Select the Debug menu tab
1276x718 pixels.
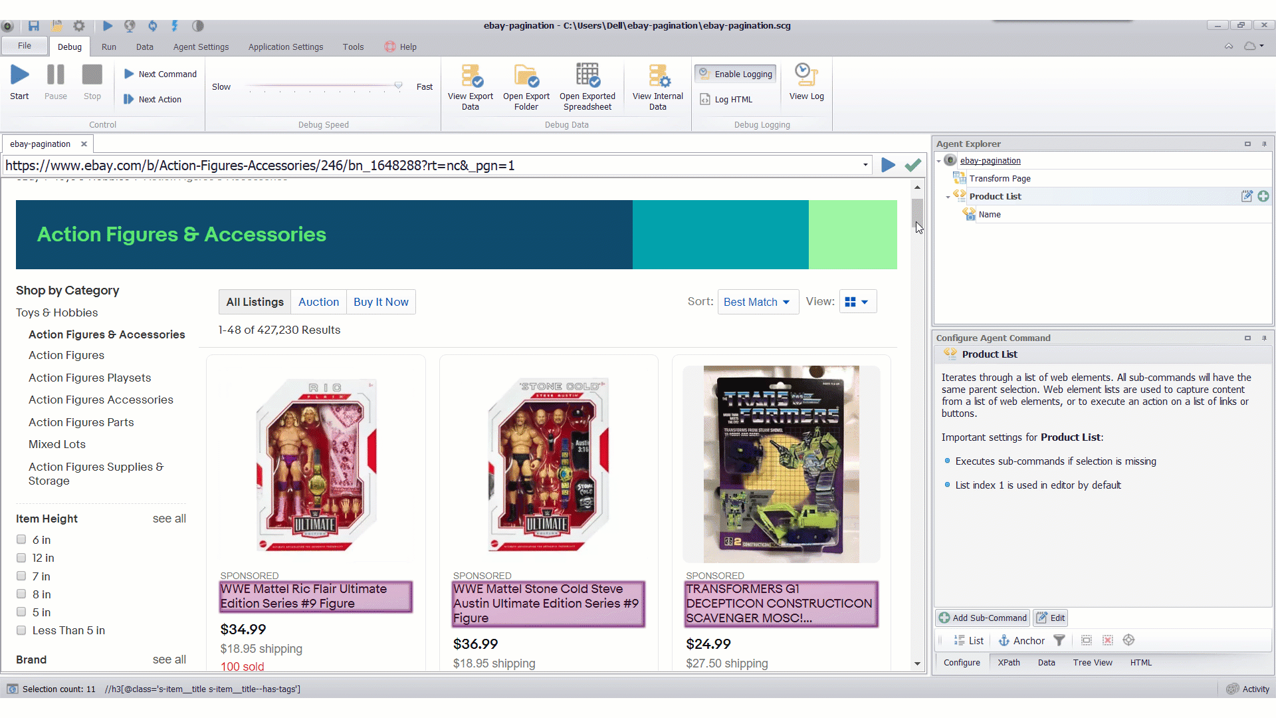(69, 47)
